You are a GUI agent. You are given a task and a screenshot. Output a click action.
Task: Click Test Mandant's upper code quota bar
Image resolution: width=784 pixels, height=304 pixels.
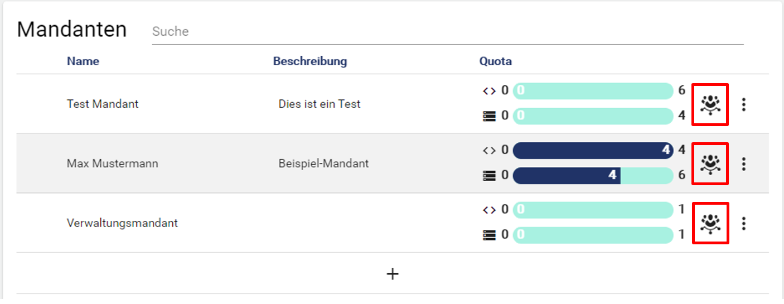(x=593, y=90)
